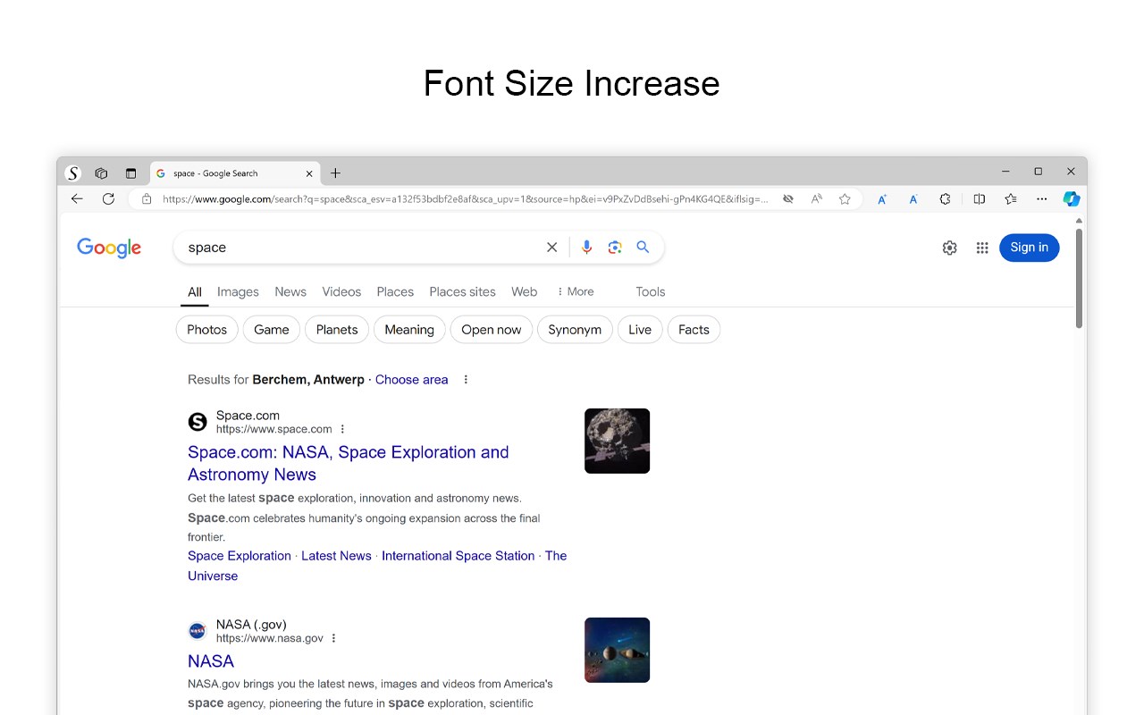Image resolution: width=1144 pixels, height=715 pixels.
Task: Open the International Space Station sitelink
Action: point(458,556)
